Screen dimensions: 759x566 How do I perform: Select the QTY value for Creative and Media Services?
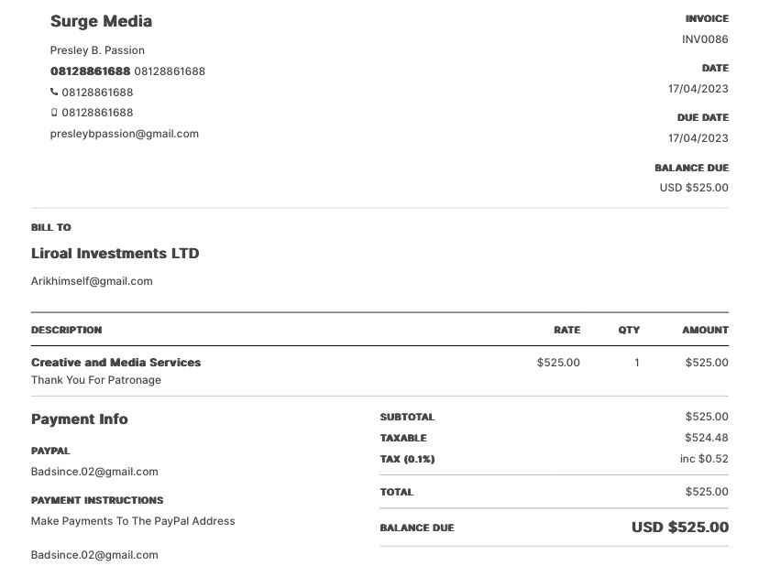coord(635,362)
